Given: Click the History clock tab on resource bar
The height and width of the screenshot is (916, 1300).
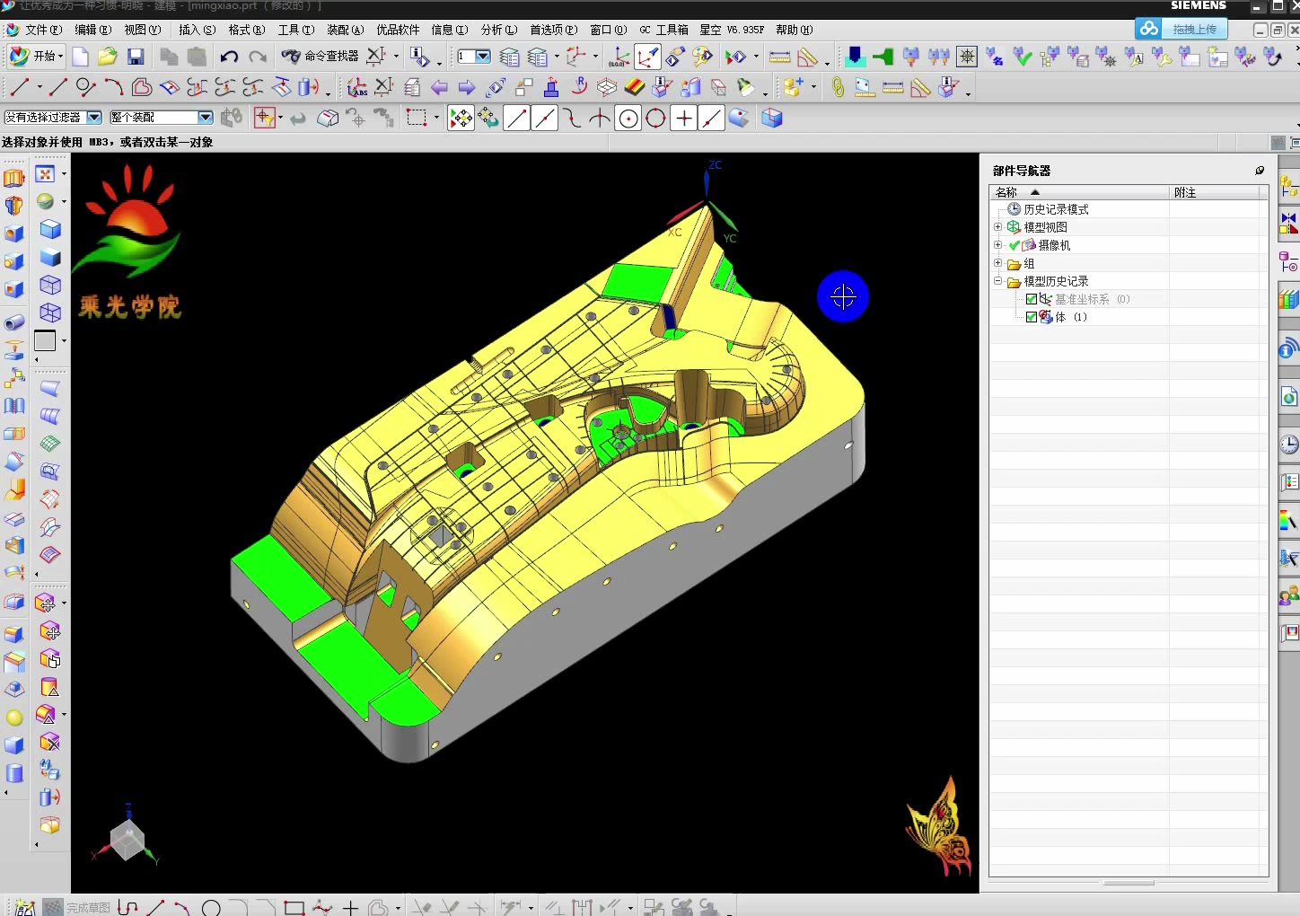Looking at the screenshot, I should pos(1289,444).
